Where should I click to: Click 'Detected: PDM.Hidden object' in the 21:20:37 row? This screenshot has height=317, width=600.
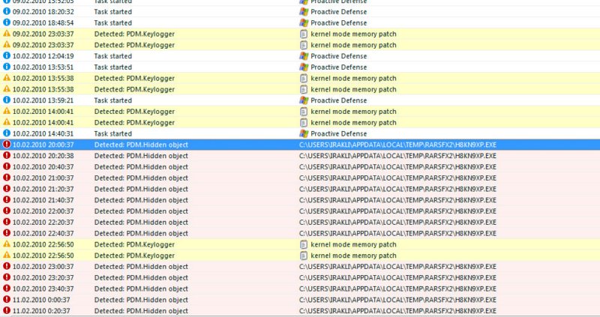pos(141,190)
